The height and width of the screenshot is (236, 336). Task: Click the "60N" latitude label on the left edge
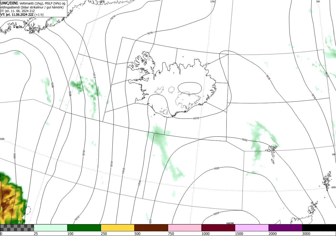coord(2,139)
